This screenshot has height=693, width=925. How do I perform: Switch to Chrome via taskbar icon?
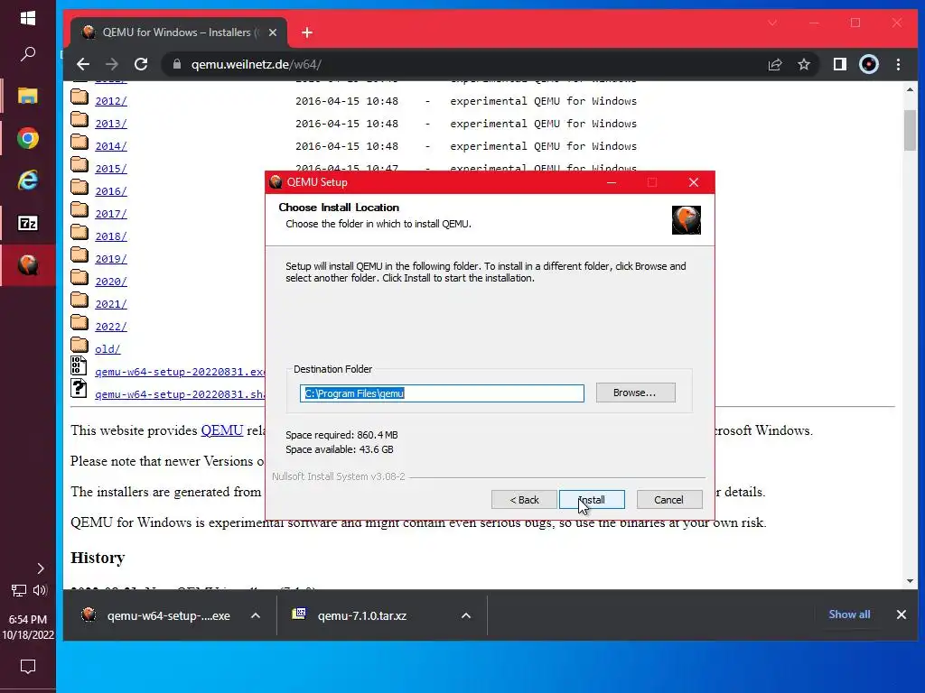[x=28, y=138]
